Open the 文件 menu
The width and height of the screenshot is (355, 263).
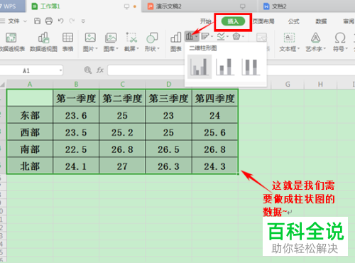[x=13, y=21]
